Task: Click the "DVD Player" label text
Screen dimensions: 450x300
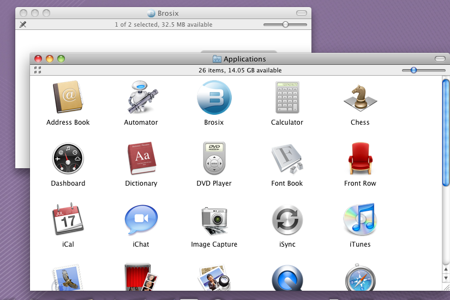Action: 214,183
